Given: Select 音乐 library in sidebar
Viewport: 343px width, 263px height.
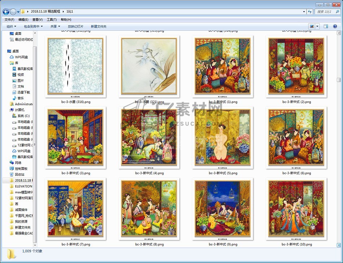Looking at the screenshot, I should click(21, 98).
